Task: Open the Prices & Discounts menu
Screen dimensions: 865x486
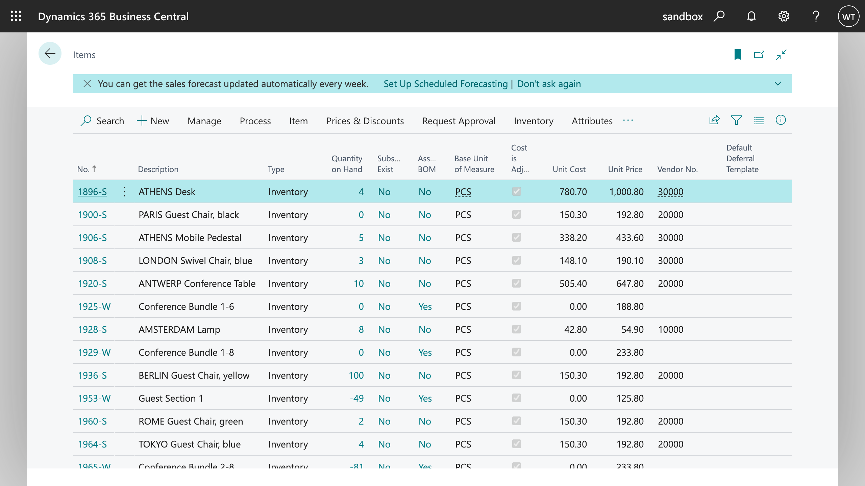Action: pyautogui.click(x=365, y=121)
